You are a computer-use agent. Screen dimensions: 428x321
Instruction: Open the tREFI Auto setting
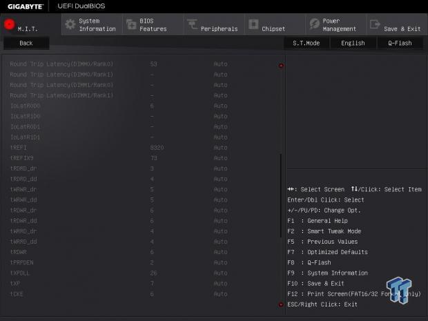click(220, 148)
